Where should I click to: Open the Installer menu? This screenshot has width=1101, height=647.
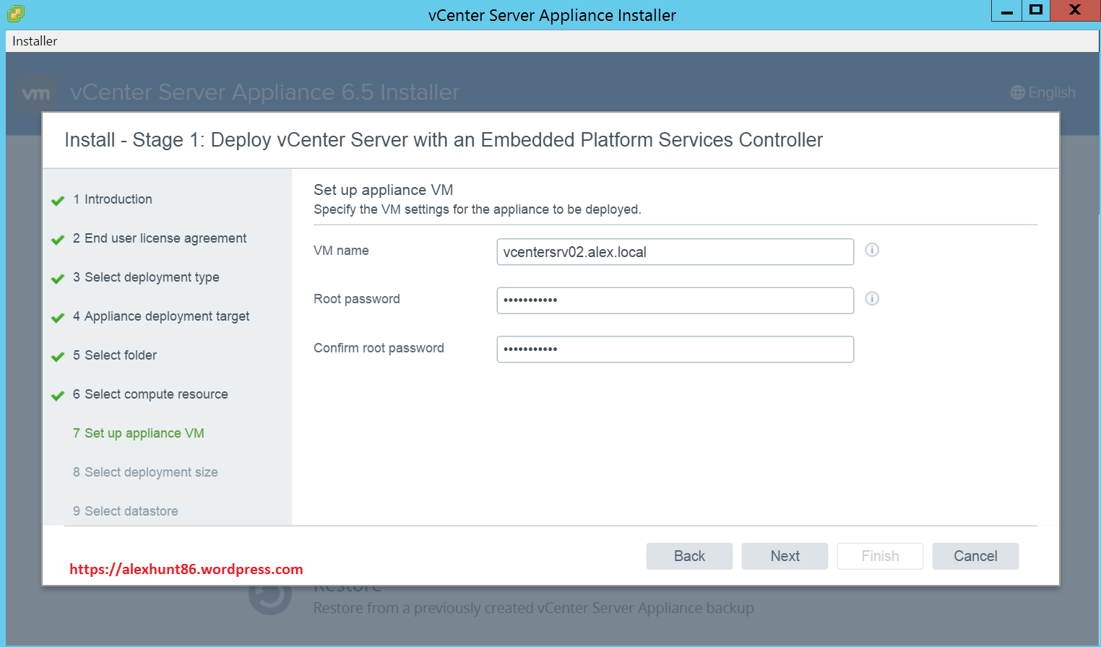(35, 41)
